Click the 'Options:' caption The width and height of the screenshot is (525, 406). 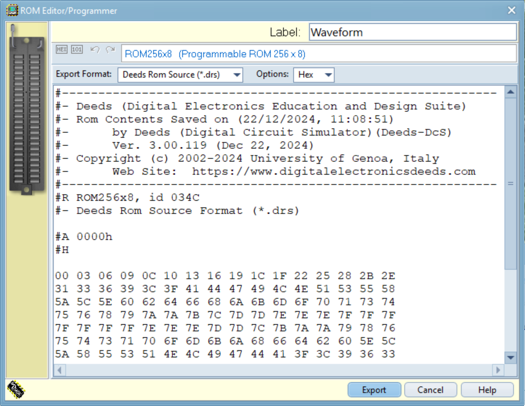click(x=272, y=74)
